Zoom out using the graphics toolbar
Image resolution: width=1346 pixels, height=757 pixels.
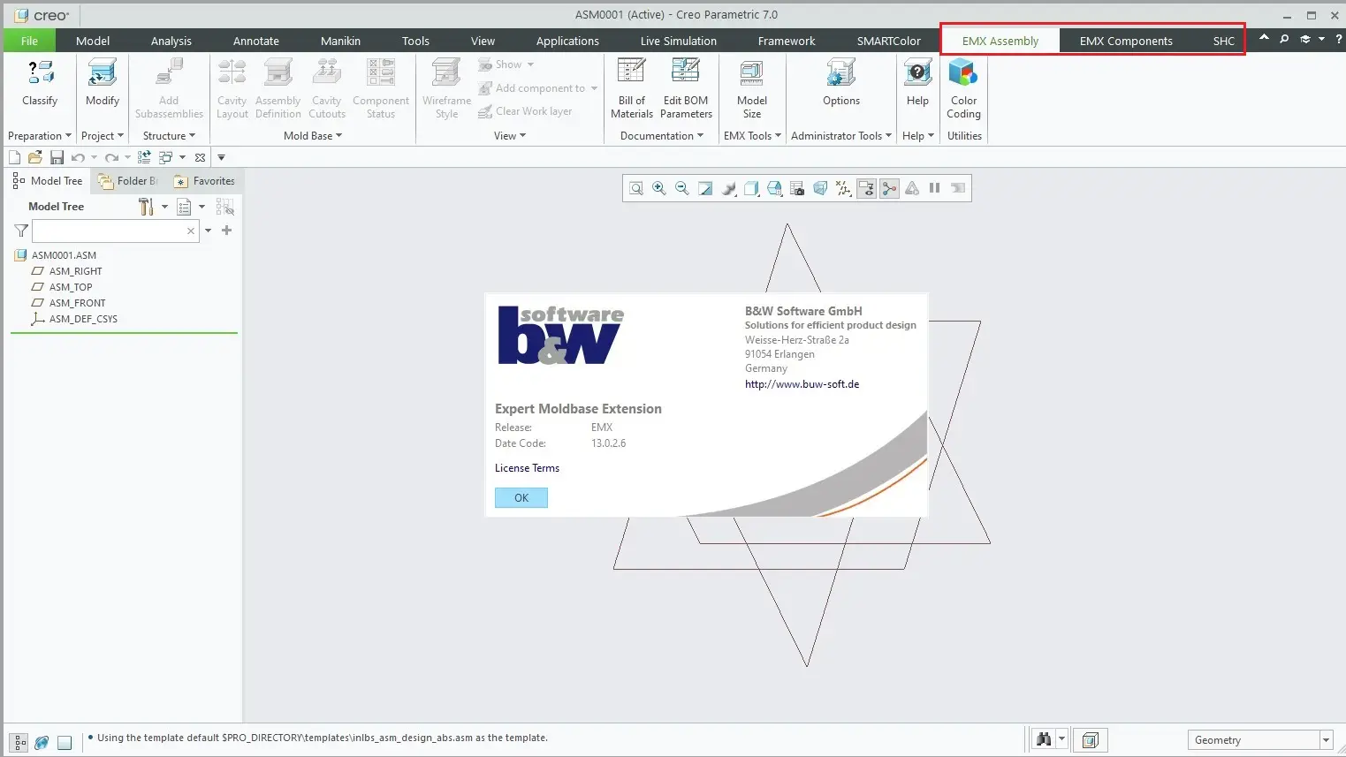coord(682,188)
